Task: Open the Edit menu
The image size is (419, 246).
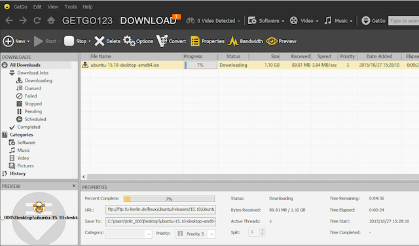Action: point(37,7)
